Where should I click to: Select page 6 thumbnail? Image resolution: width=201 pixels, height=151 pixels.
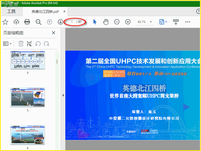click(28, 135)
